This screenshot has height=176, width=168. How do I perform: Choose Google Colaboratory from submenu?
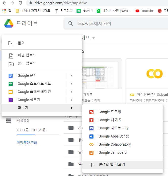123,144
